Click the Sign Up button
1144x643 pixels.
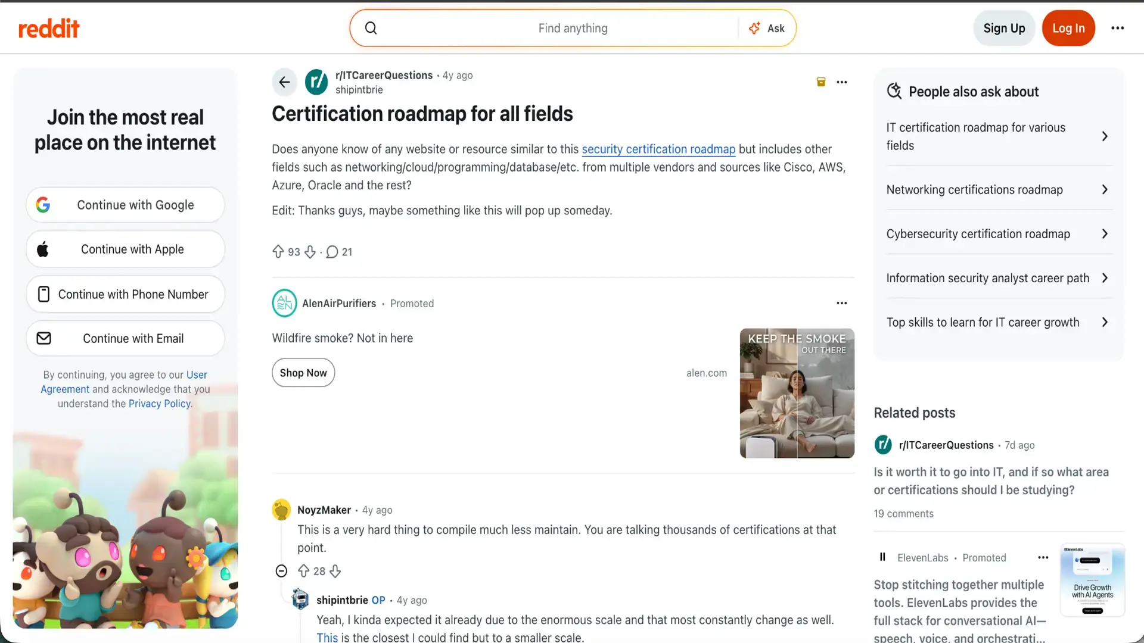point(1004,28)
